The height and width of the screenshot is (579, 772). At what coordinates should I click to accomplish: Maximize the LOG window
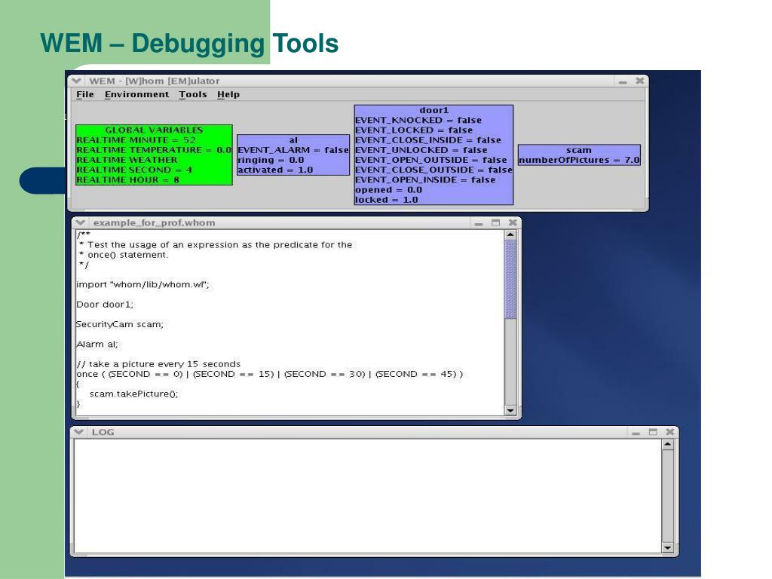tap(653, 432)
